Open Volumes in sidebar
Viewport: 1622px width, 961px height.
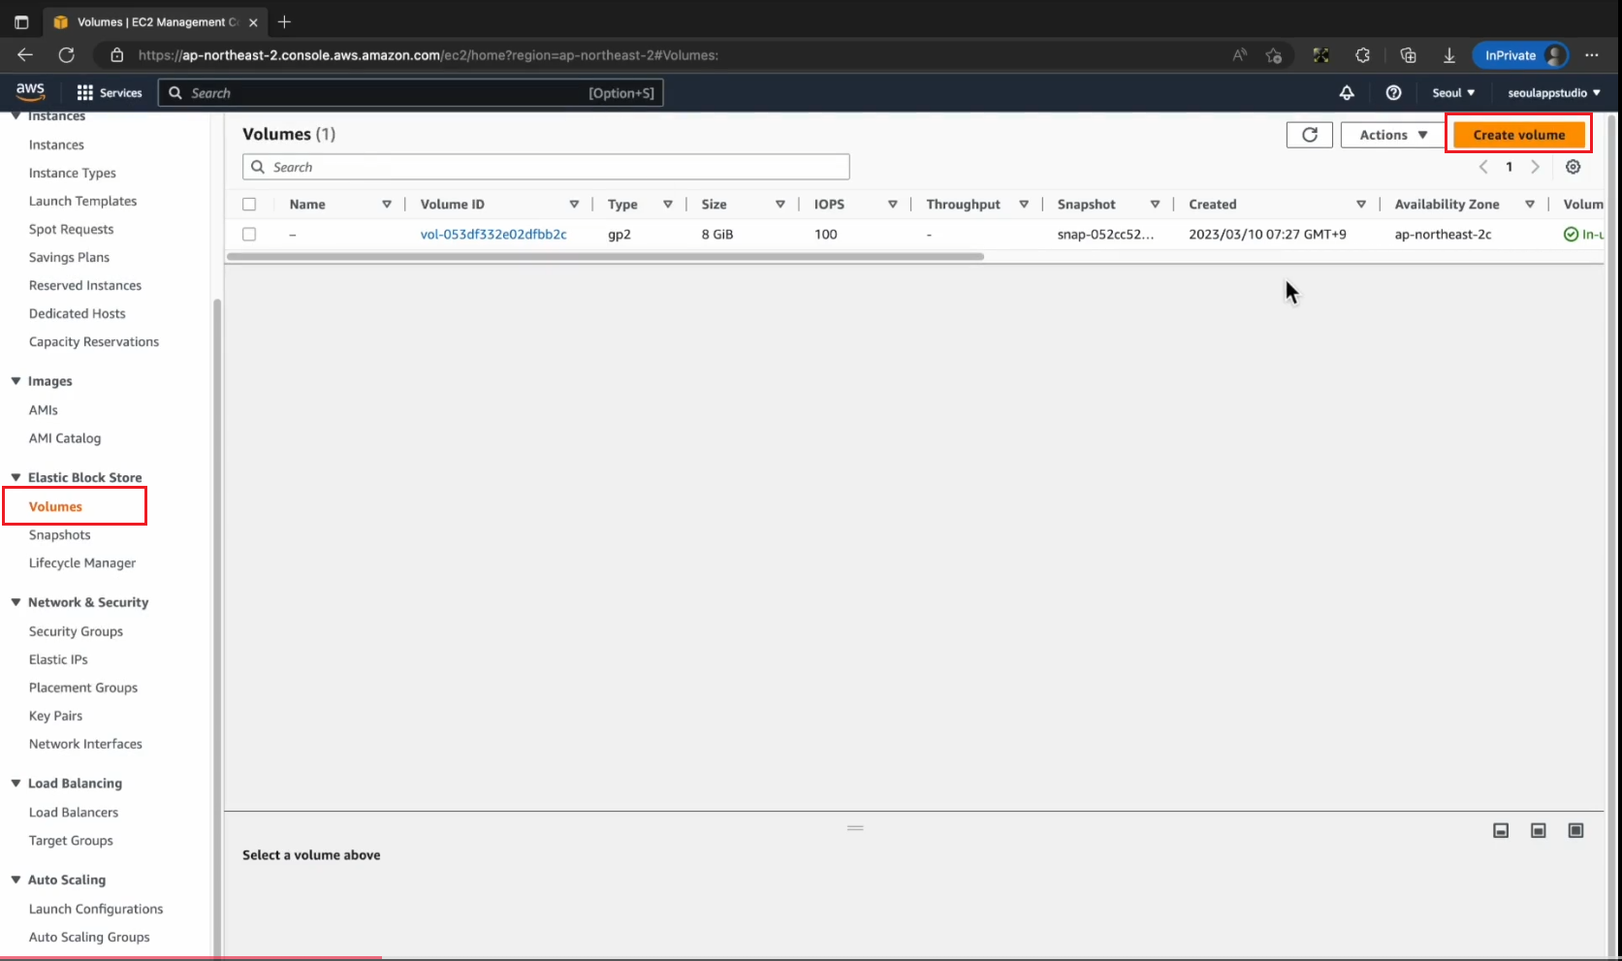[x=55, y=506]
